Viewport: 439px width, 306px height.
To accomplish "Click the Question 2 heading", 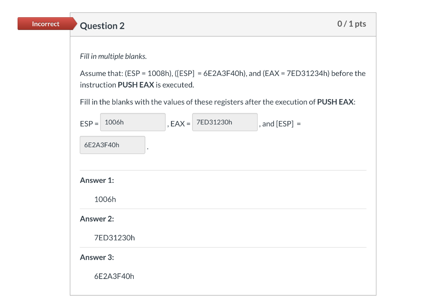I will click(102, 26).
